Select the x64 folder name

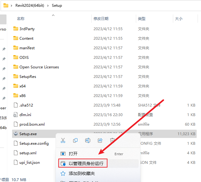tap(23, 86)
